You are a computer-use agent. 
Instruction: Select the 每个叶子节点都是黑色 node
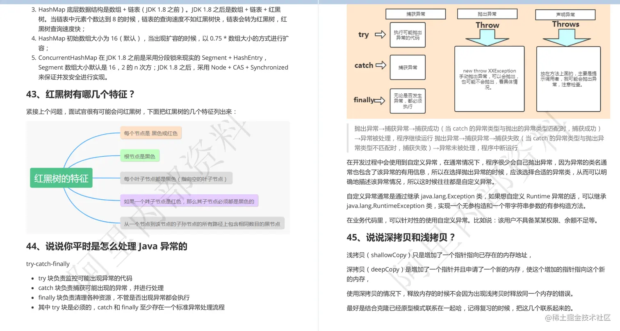[176, 178]
